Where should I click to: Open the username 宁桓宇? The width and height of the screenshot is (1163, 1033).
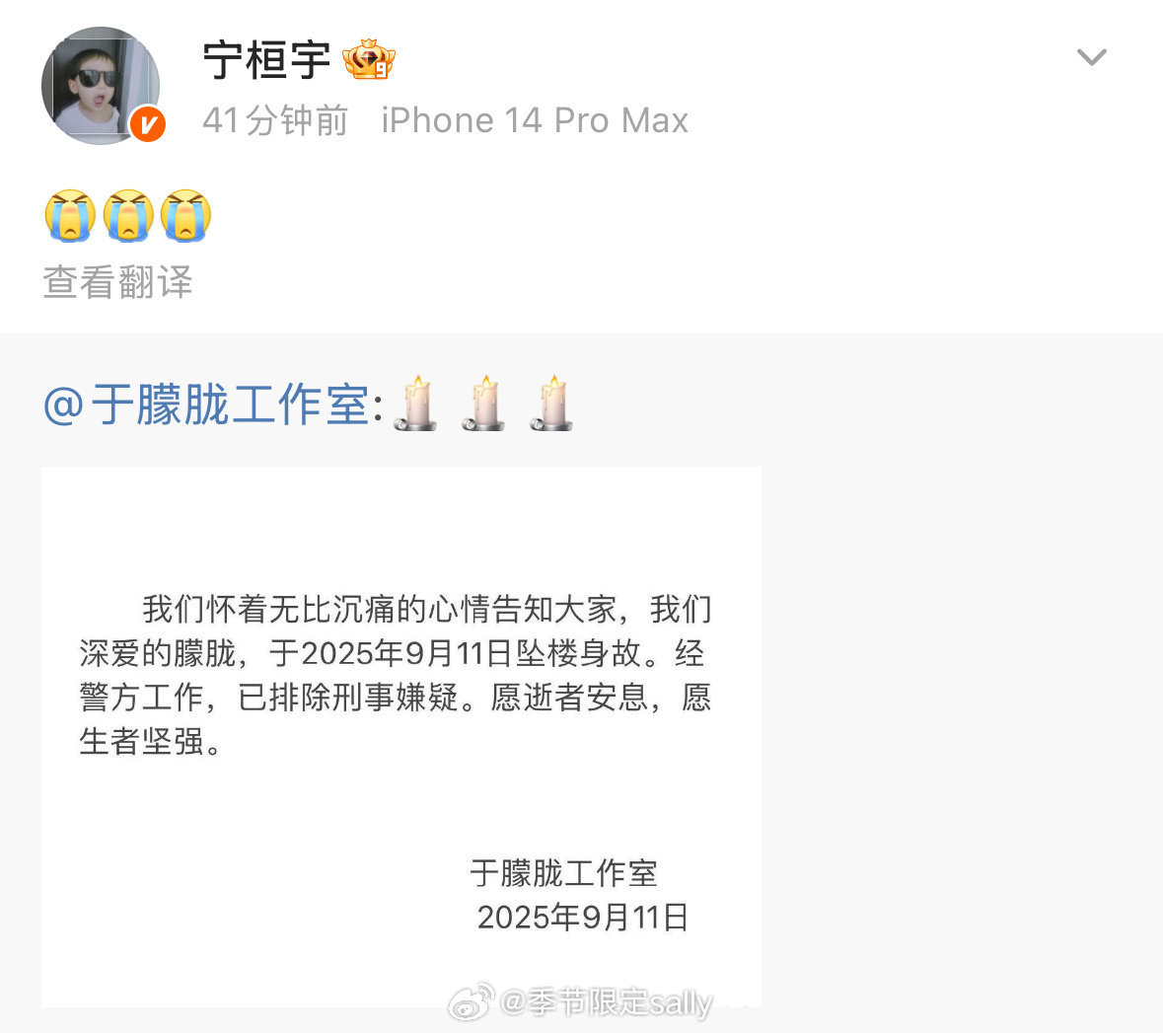[267, 60]
